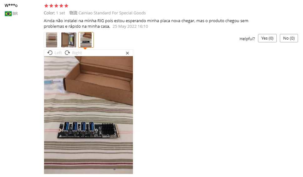Click the reviewer name W***o

(11, 5)
